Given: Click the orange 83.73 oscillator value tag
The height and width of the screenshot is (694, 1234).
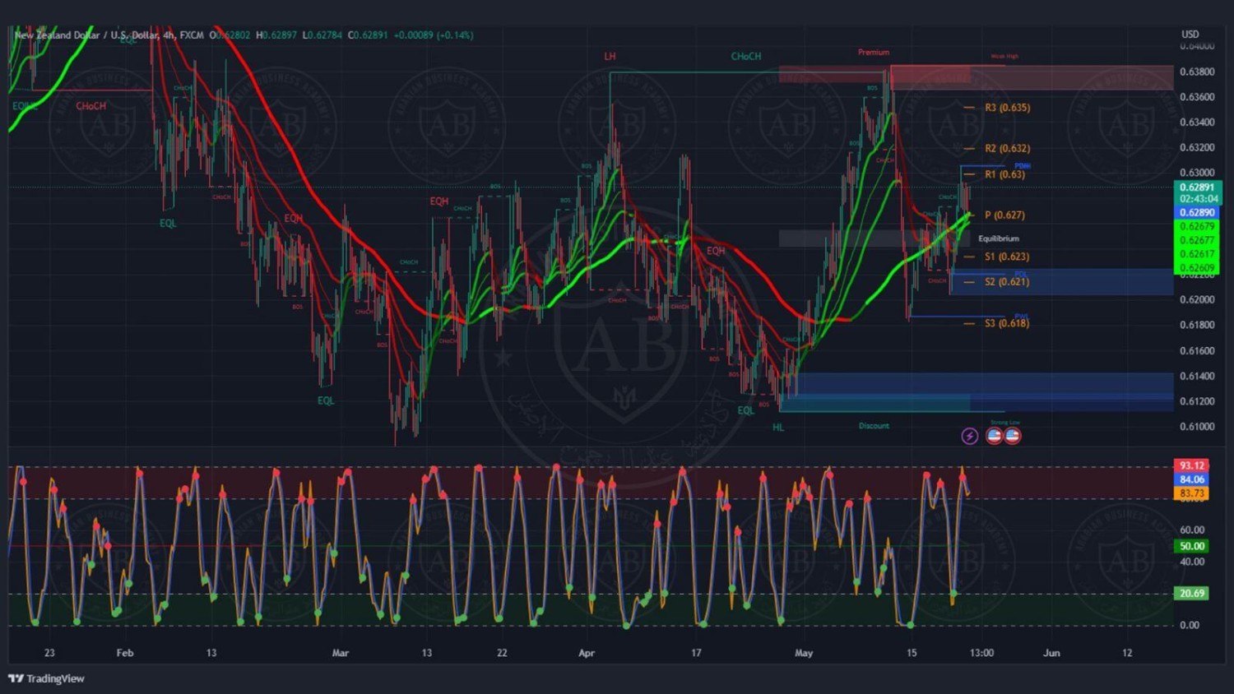Looking at the screenshot, I should (x=1191, y=493).
